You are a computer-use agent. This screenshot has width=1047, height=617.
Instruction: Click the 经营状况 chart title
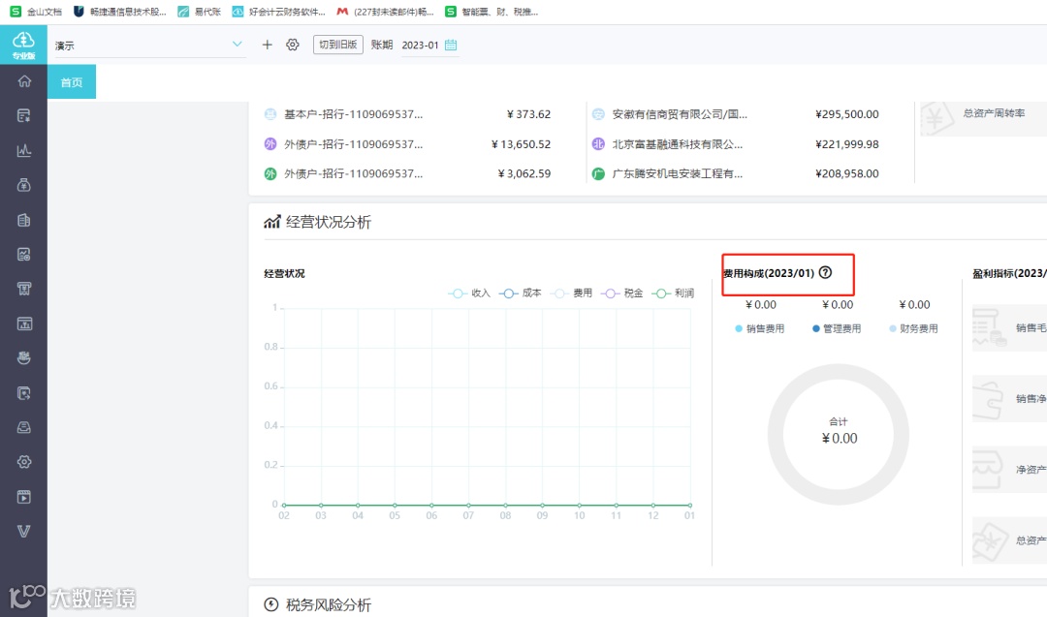284,273
